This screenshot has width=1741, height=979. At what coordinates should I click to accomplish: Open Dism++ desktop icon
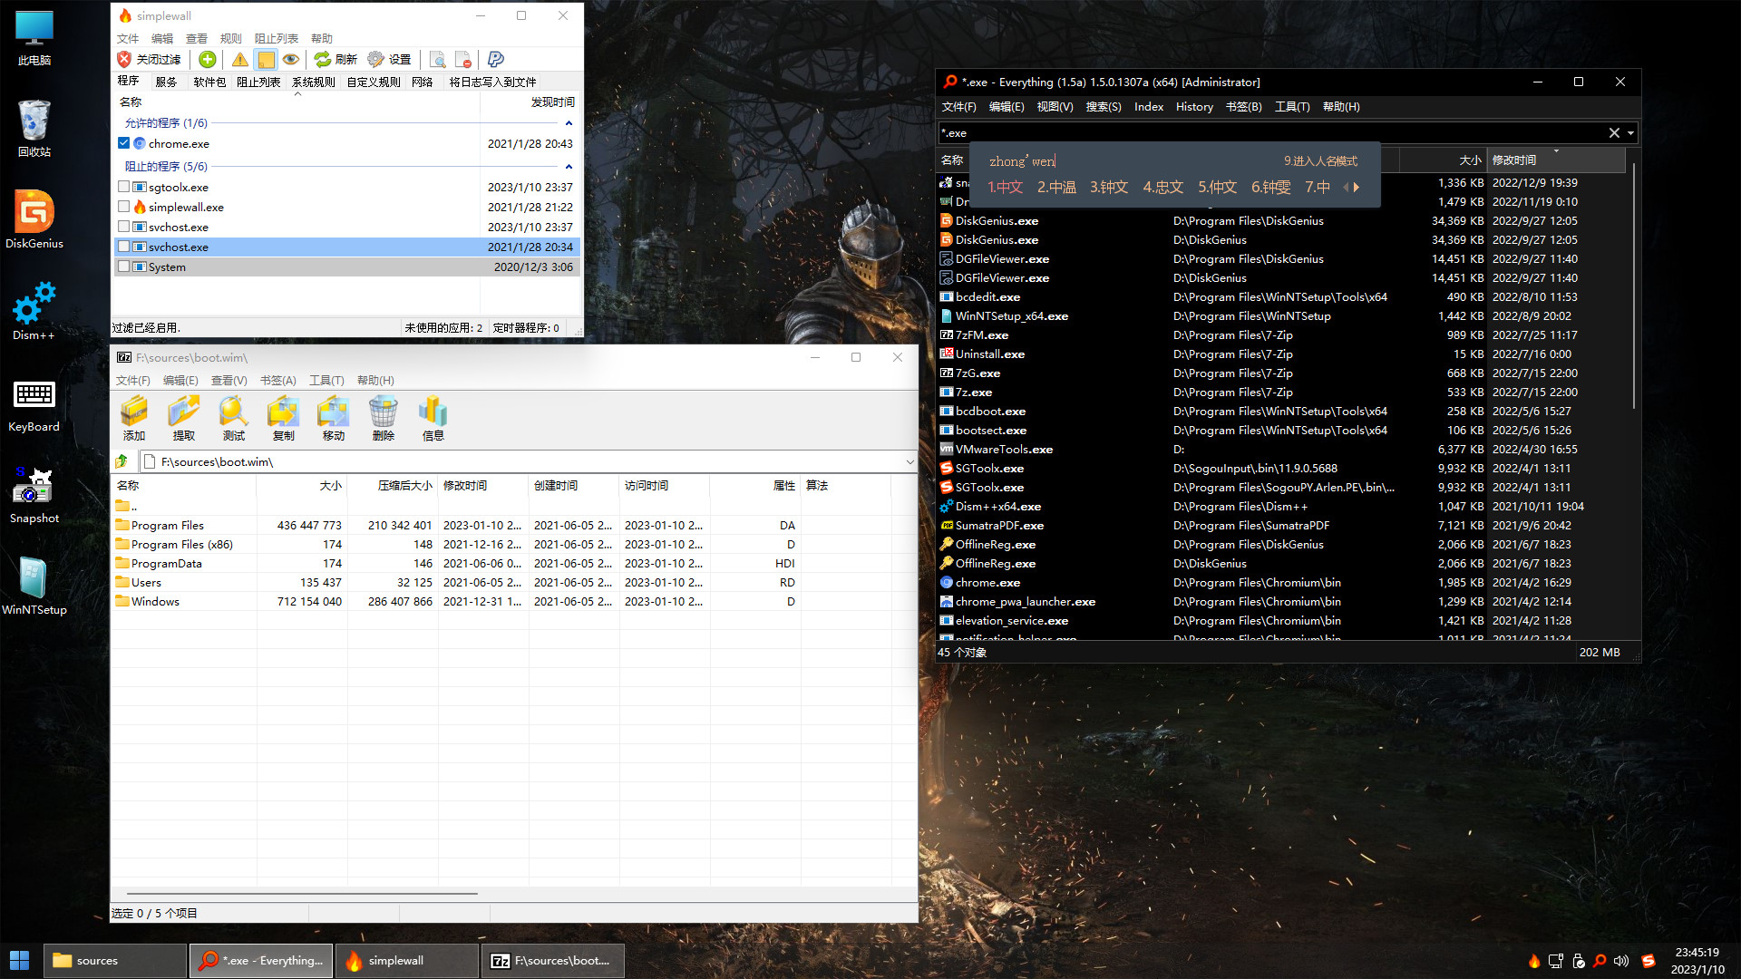coord(34,310)
